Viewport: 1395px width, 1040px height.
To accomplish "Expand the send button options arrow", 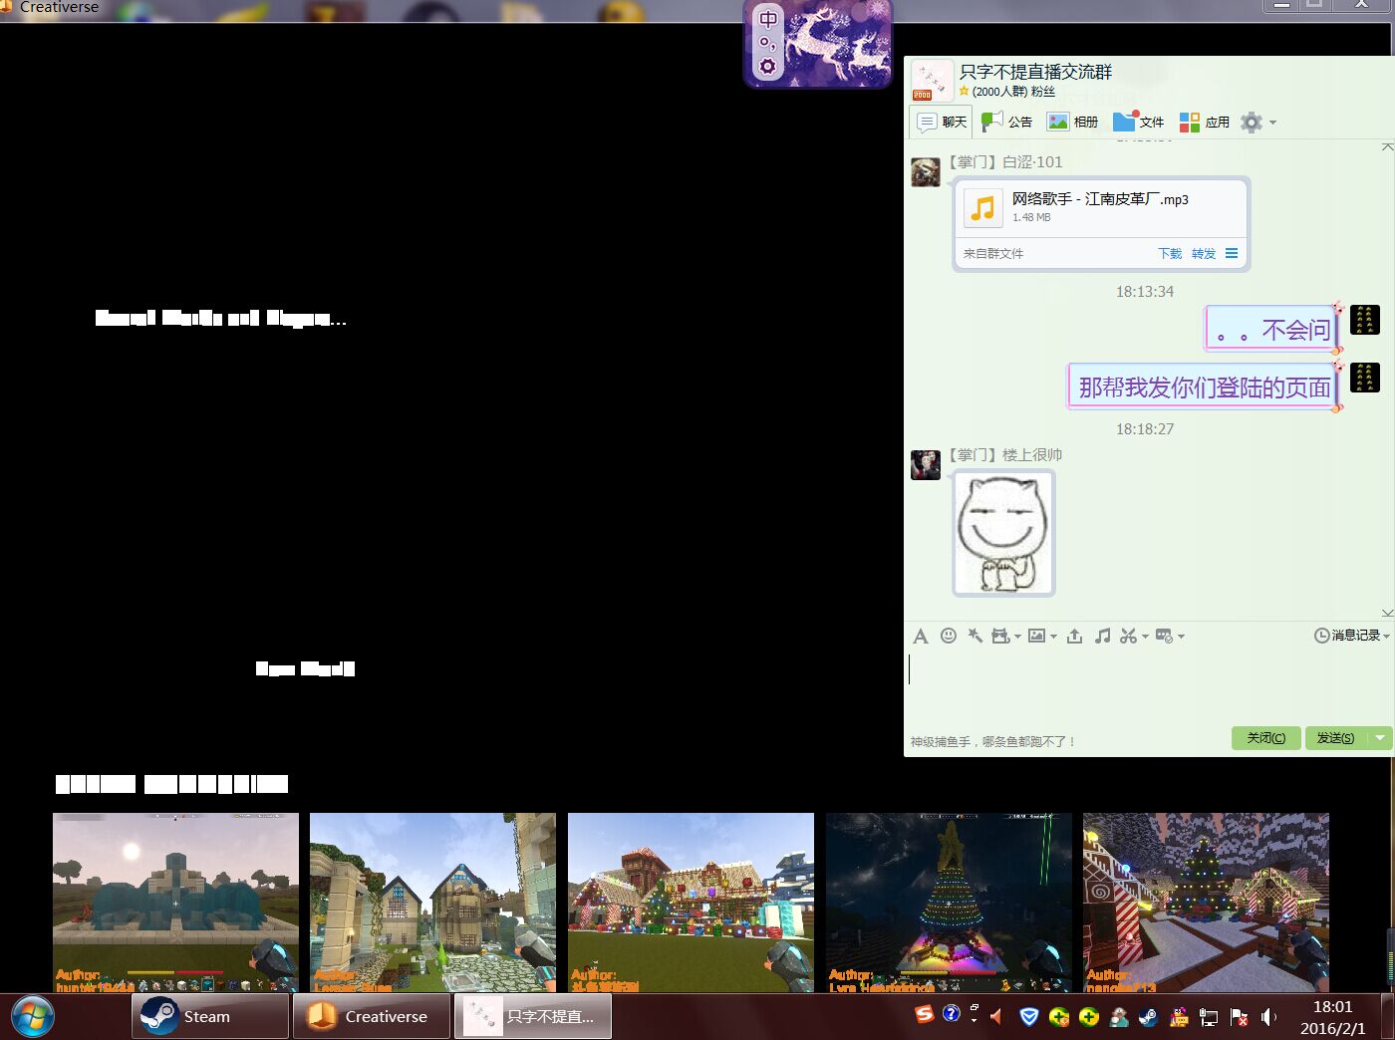I will [x=1380, y=737].
